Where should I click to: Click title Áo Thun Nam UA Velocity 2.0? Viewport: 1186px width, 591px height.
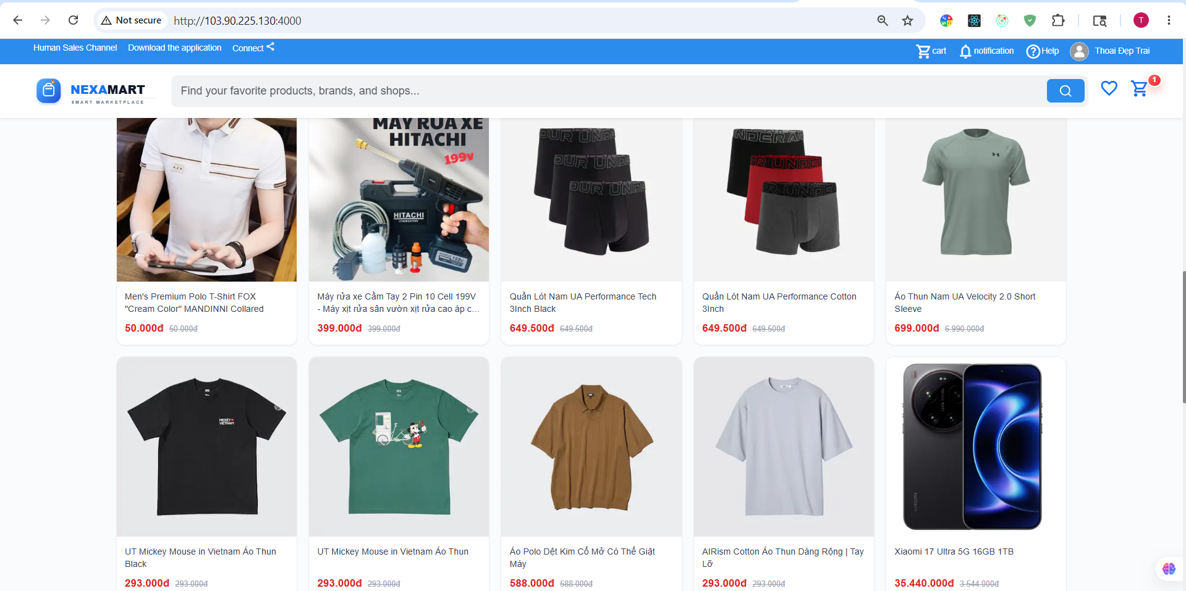965,303
